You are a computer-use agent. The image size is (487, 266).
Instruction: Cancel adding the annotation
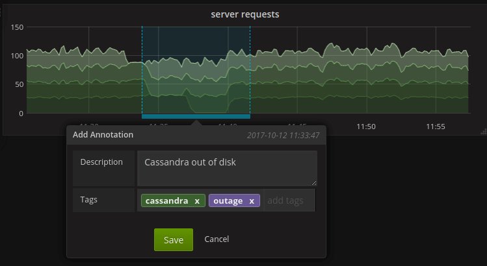point(217,239)
